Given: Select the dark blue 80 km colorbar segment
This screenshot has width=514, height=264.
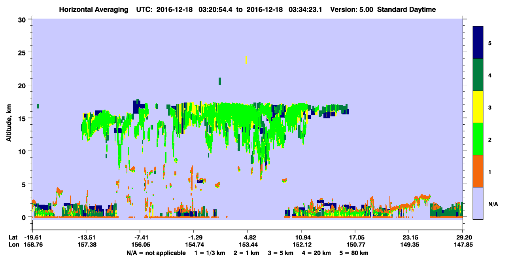Looking at the screenshot, I should (x=478, y=43).
